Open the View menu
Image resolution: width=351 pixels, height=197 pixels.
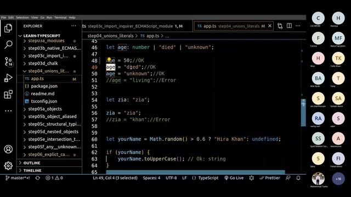point(35,18)
